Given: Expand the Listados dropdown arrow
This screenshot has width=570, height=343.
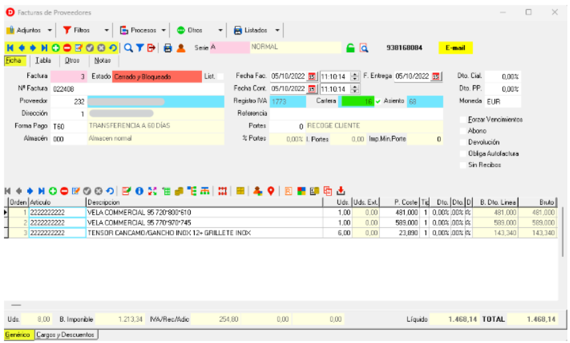Looking at the screenshot, I should click(x=277, y=30).
